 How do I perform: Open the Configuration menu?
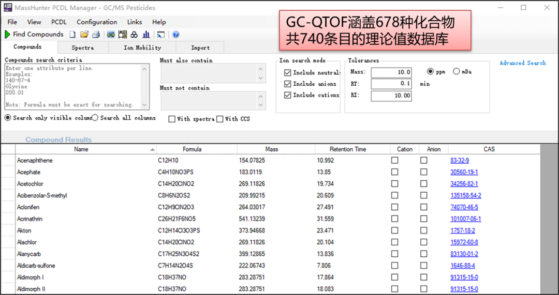coord(97,22)
